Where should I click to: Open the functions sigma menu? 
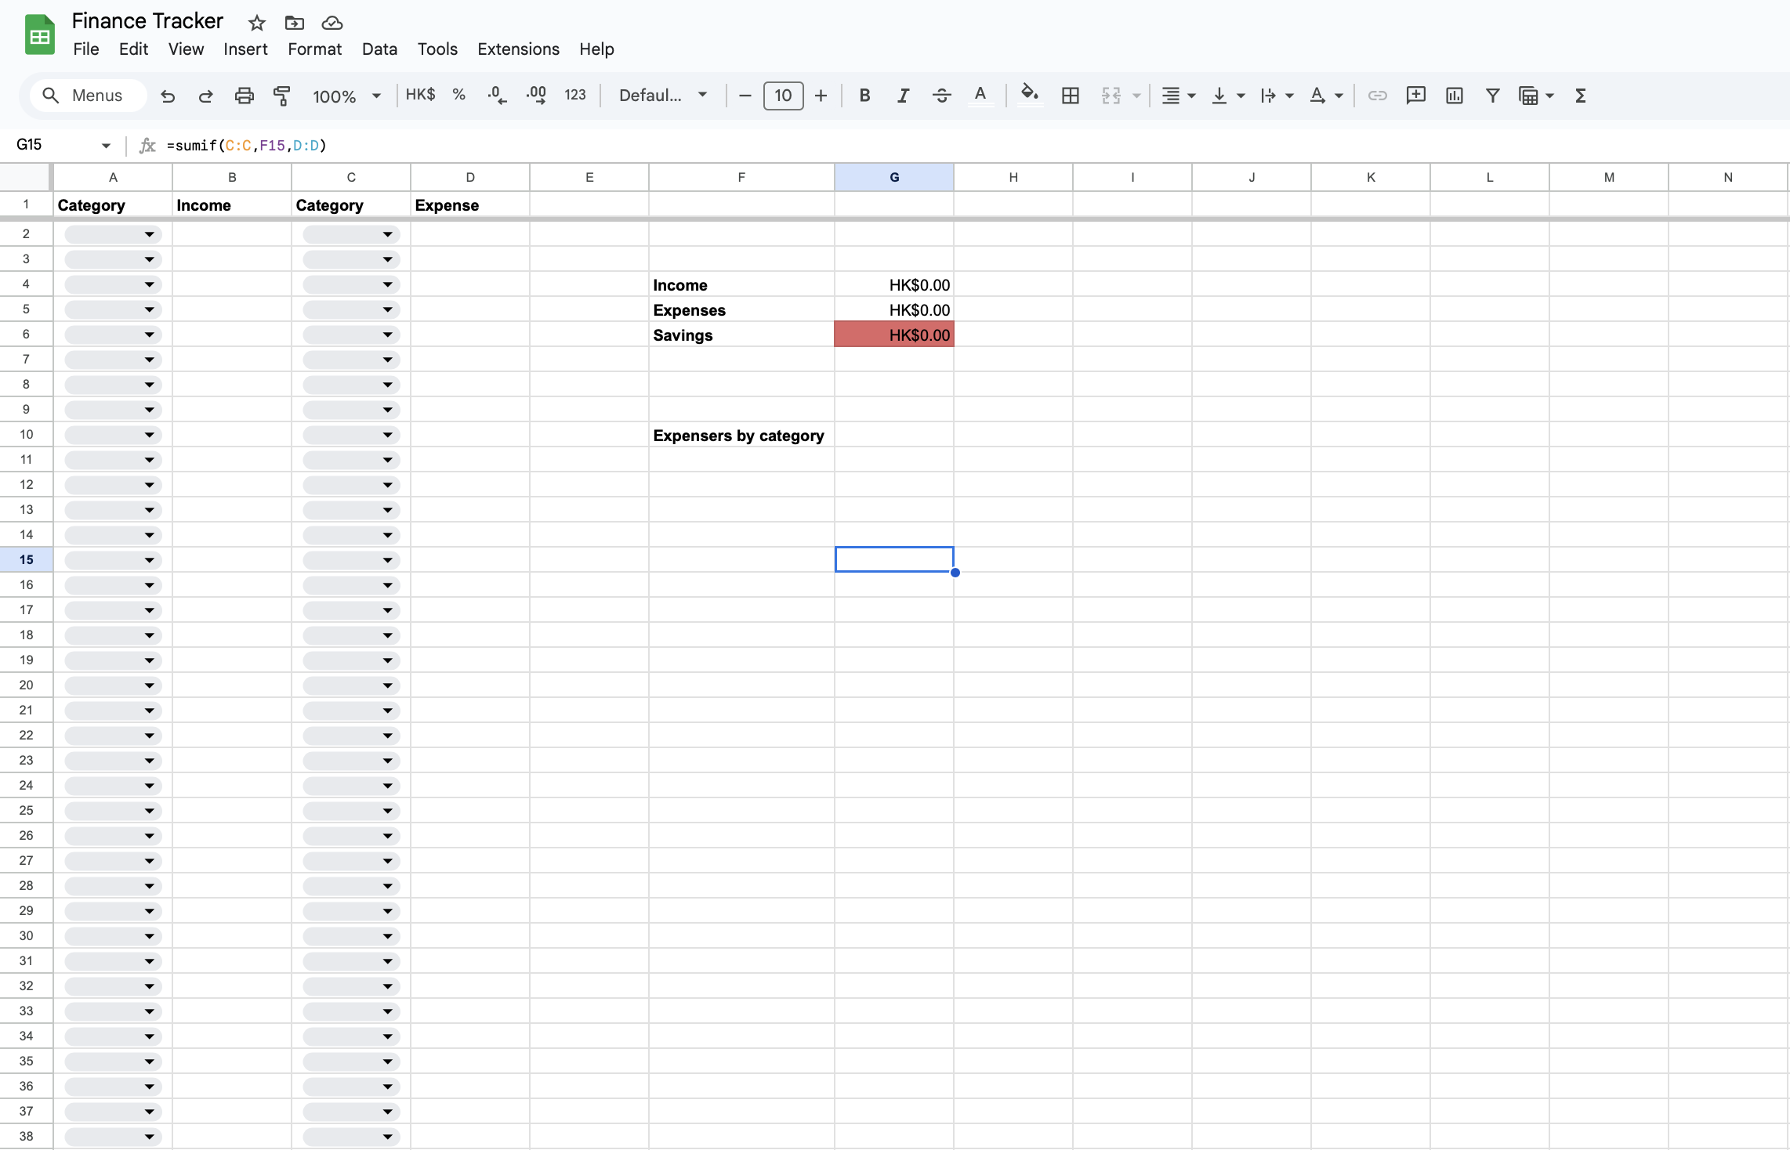tap(1581, 96)
